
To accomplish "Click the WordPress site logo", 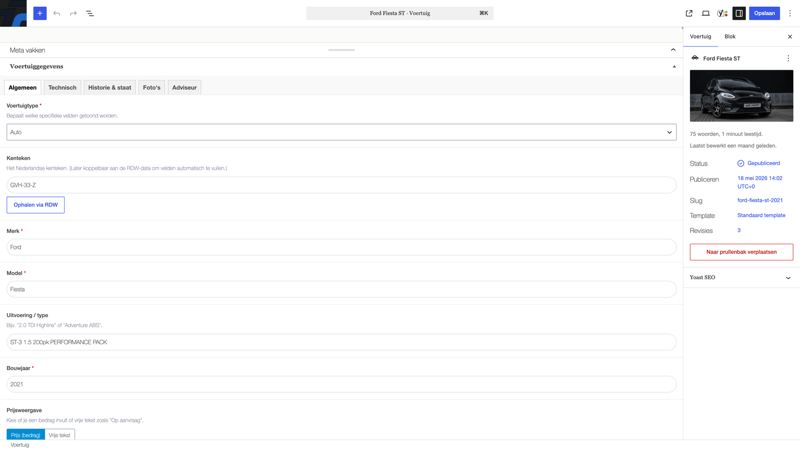I will coord(13,13).
